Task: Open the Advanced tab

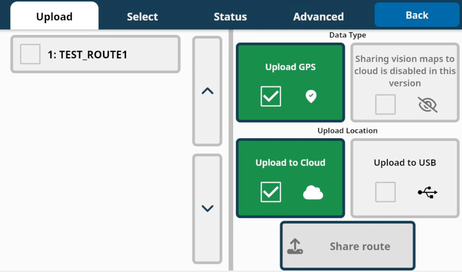Action: (318, 16)
